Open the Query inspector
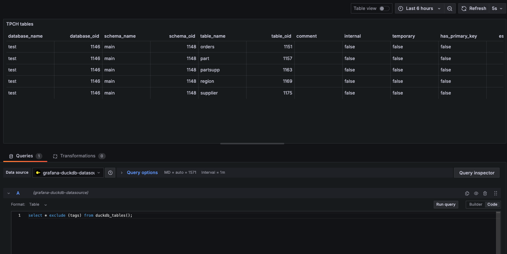The height and width of the screenshot is (254, 507). point(477,173)
